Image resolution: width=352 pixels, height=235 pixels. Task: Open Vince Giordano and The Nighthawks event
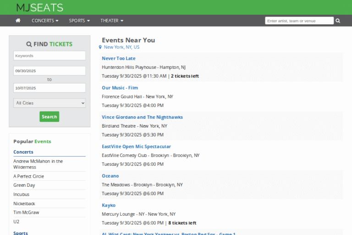pos(142,117)
